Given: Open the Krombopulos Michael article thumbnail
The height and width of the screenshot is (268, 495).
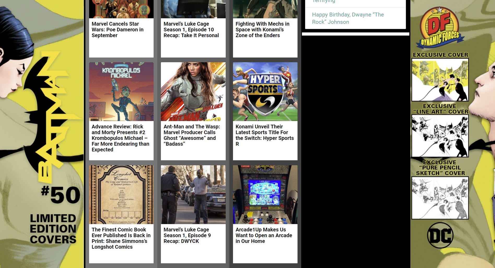Looking at the screenshot, I should (121, 92).
